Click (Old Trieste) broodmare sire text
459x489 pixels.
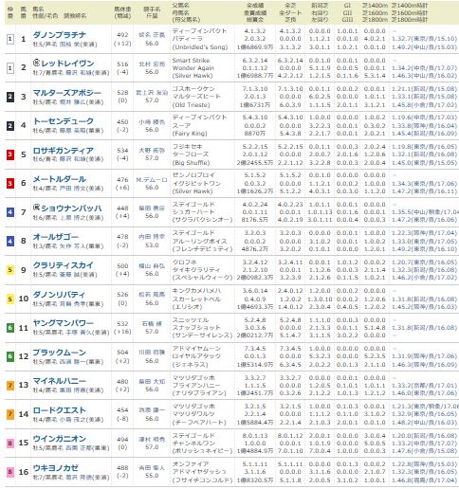[191, 105]
